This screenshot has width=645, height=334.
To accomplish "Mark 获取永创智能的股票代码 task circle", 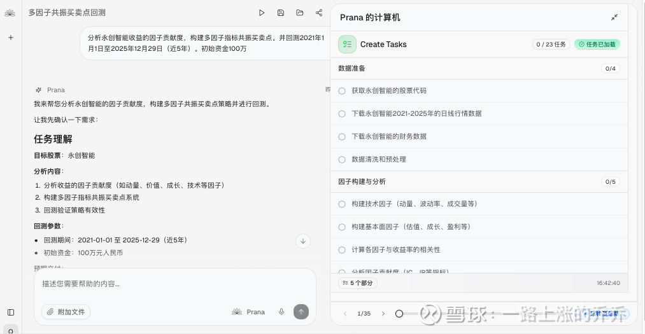I will (342, 91).
